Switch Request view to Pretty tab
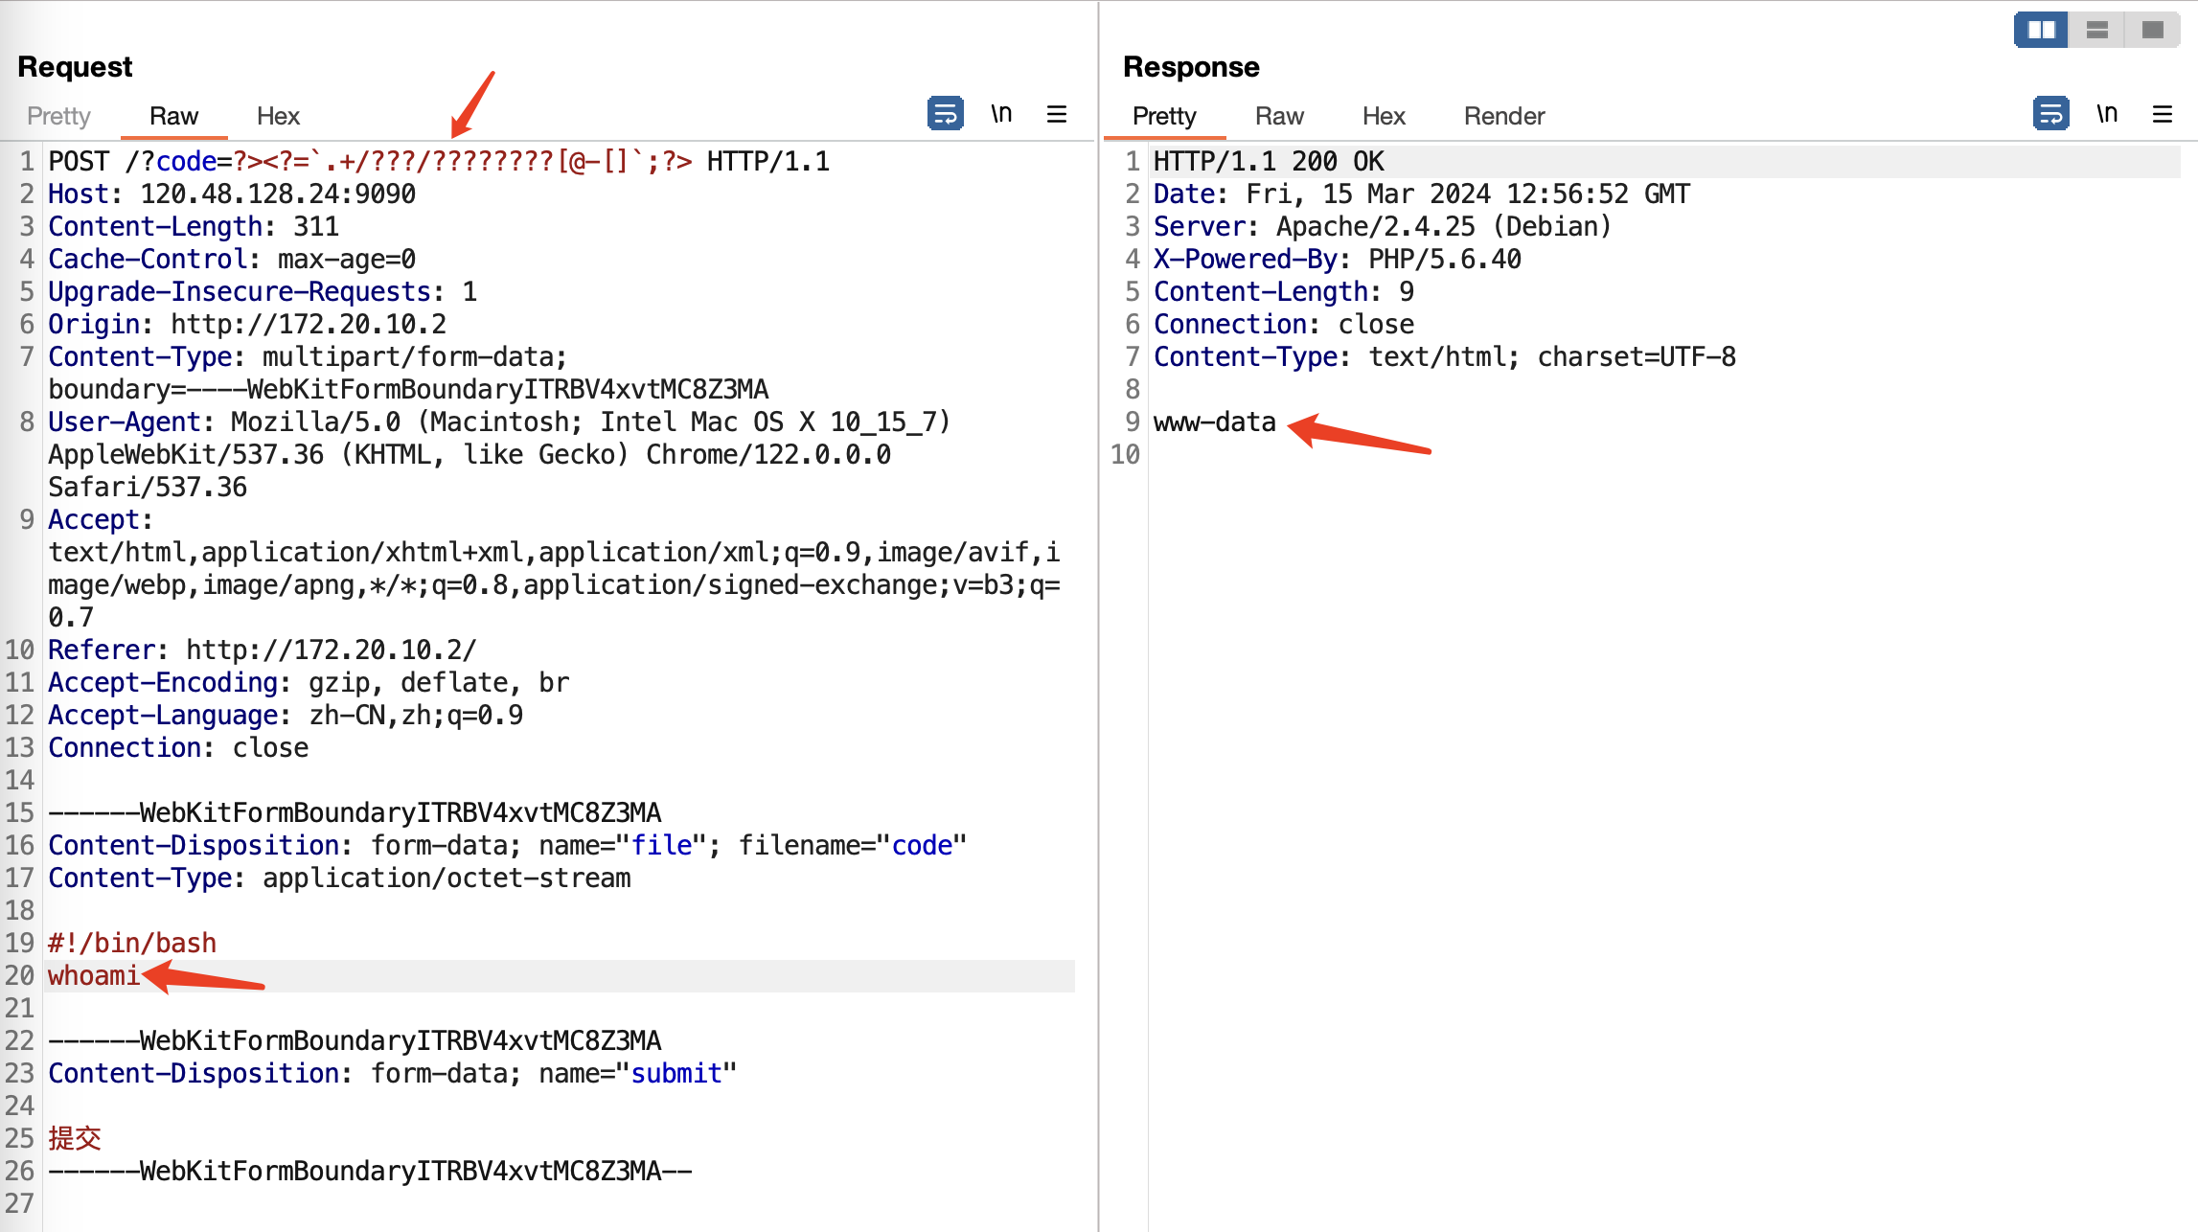2198x1232 pixels. [x=58, y=116]
